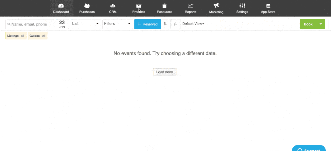The image size is (331, 151).
Task: Open the CRM people icon
Action: (x=113, y=6)
